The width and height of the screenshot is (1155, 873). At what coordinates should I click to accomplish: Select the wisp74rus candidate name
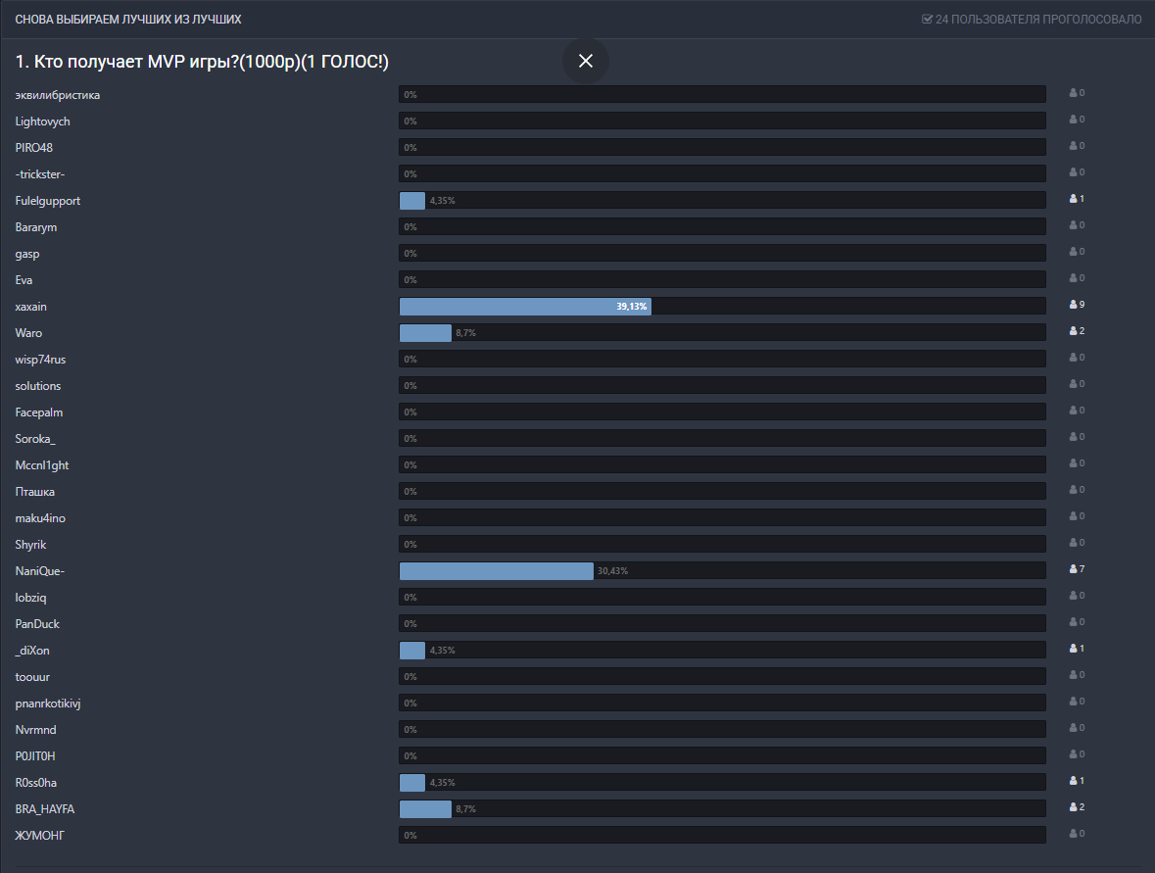[41, 360]
